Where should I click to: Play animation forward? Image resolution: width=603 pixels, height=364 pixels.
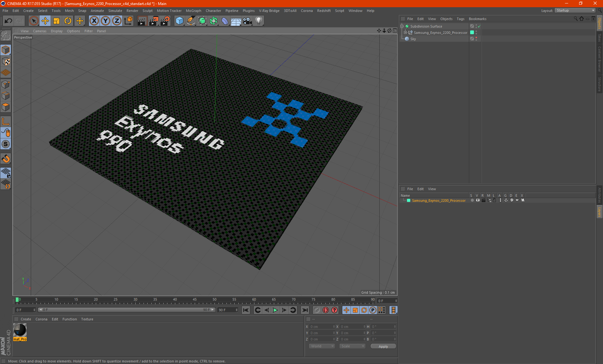[x=275, y=310]
